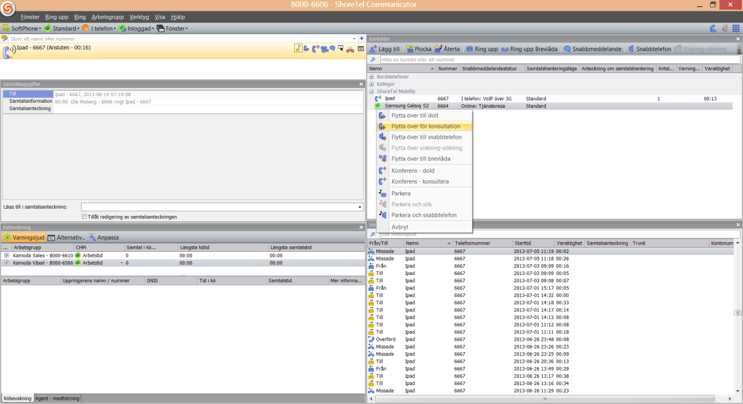Screen dimensions: 743x404
Task: Open the Arbetsgrupp menu
Action: pyautogui.click(x=107, y=17)
